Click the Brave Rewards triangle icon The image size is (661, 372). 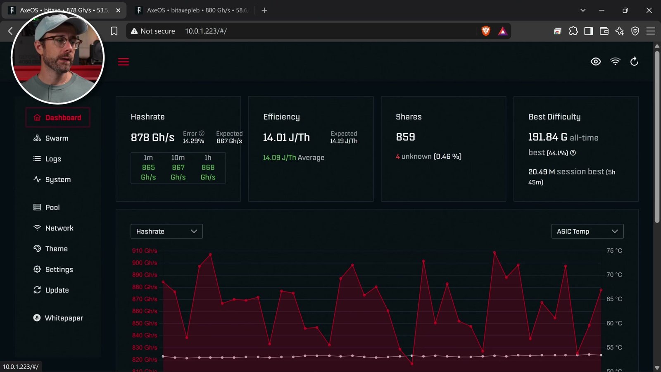(502, 31)
